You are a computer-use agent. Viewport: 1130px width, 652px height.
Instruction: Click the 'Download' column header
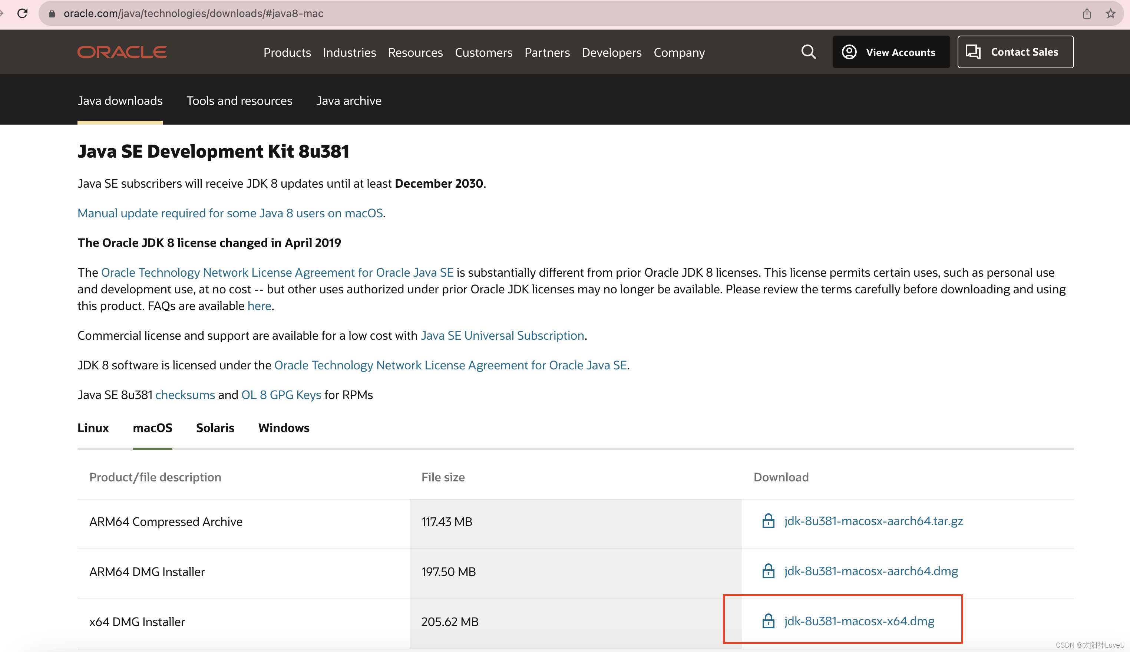[781, 477]
